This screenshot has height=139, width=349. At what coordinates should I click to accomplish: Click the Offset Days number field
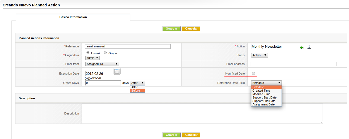pyautogui.click(x=103, y=83)
